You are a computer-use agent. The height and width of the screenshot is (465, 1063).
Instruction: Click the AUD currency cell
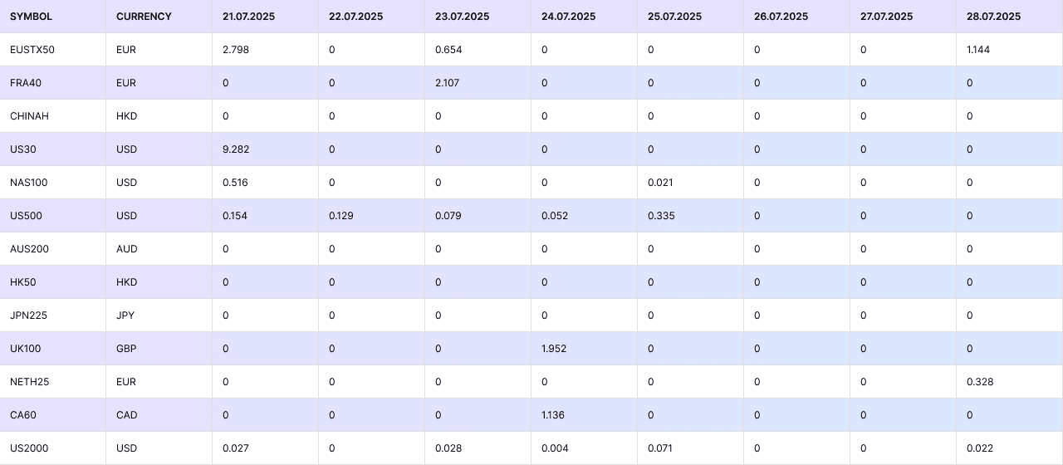pyautogui.click(x=159, y=249)
